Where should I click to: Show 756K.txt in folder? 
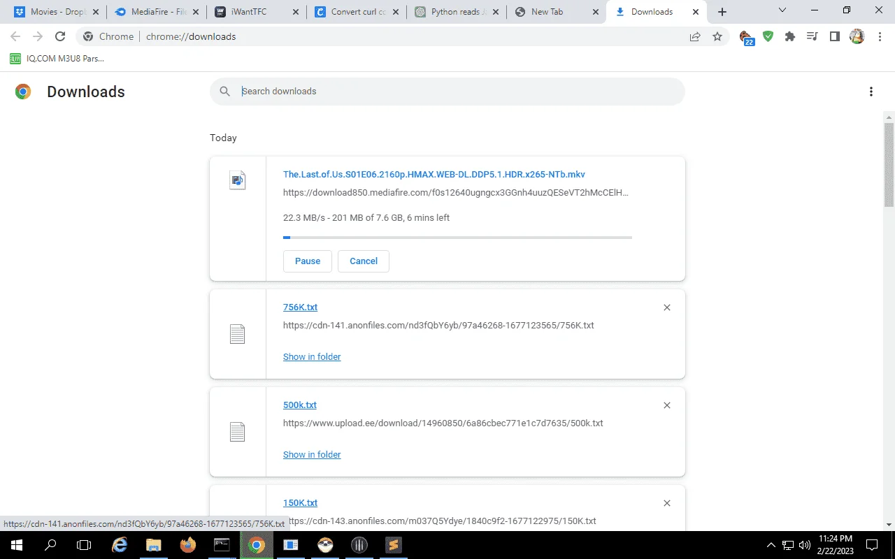[312, 356]
